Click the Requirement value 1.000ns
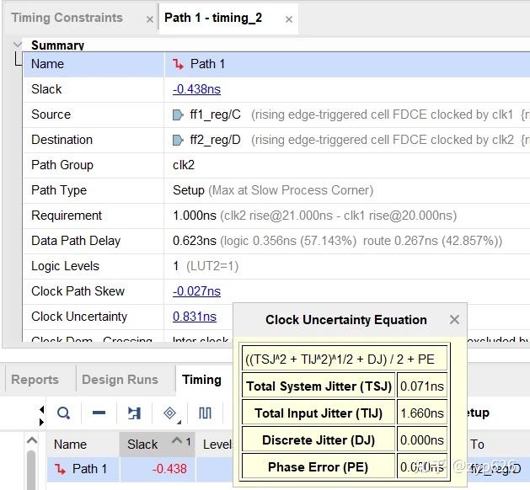This screenshot has height=490, width=530. [195, 216]
